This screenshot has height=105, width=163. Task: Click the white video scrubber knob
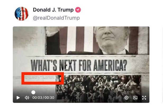point(33,92)
